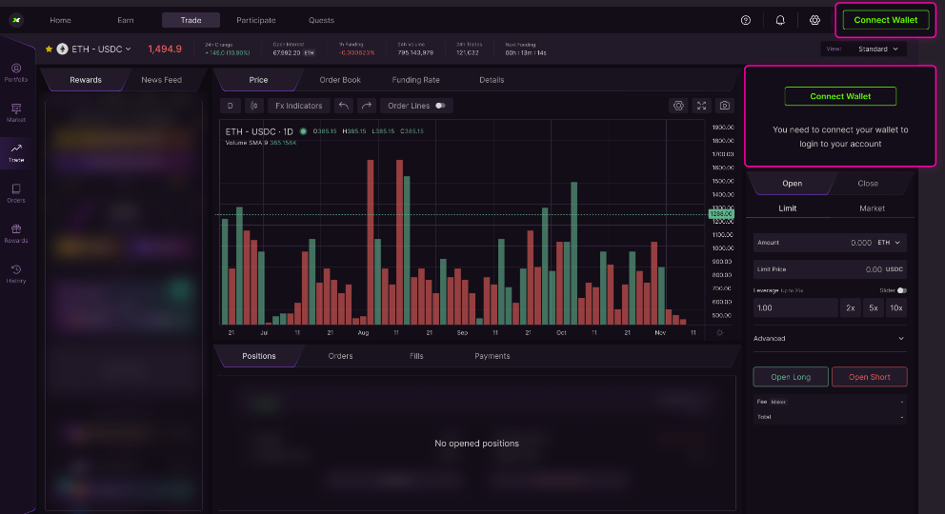Switch to the Close tab in order panel
The image size is (945, 514).
[868, 184]
